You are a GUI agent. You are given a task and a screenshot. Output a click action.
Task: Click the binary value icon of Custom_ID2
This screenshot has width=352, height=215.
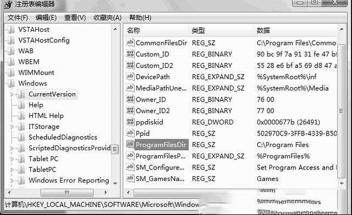[130, 65]
